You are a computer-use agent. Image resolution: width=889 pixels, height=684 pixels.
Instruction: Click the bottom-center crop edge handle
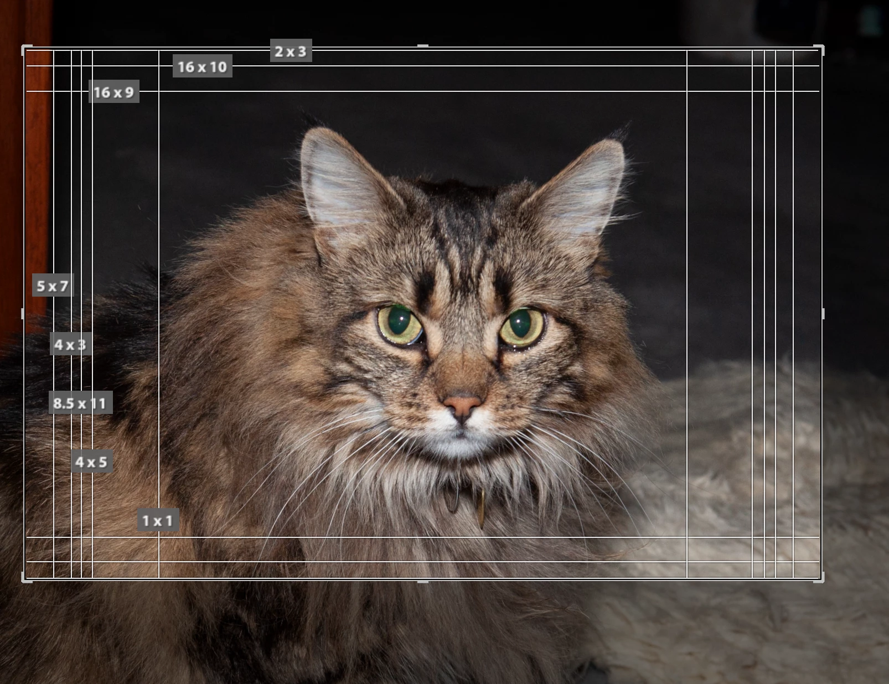pyautogui.click(x=422, y=581)
